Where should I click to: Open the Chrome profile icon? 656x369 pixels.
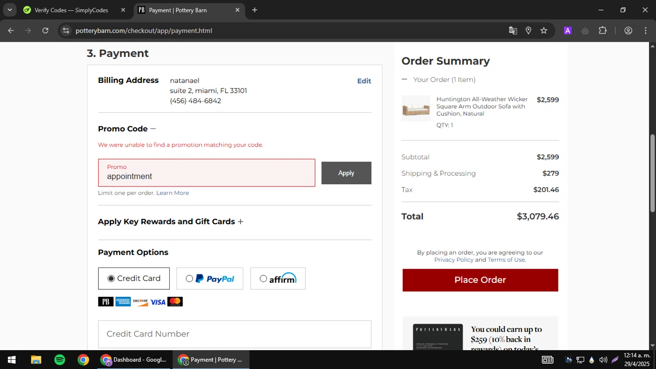pyautogui.click(x=628, y=31)
